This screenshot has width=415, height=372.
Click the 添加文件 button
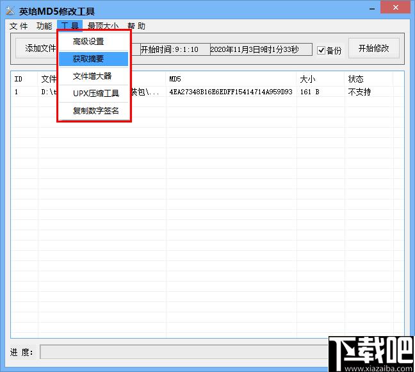37,49
